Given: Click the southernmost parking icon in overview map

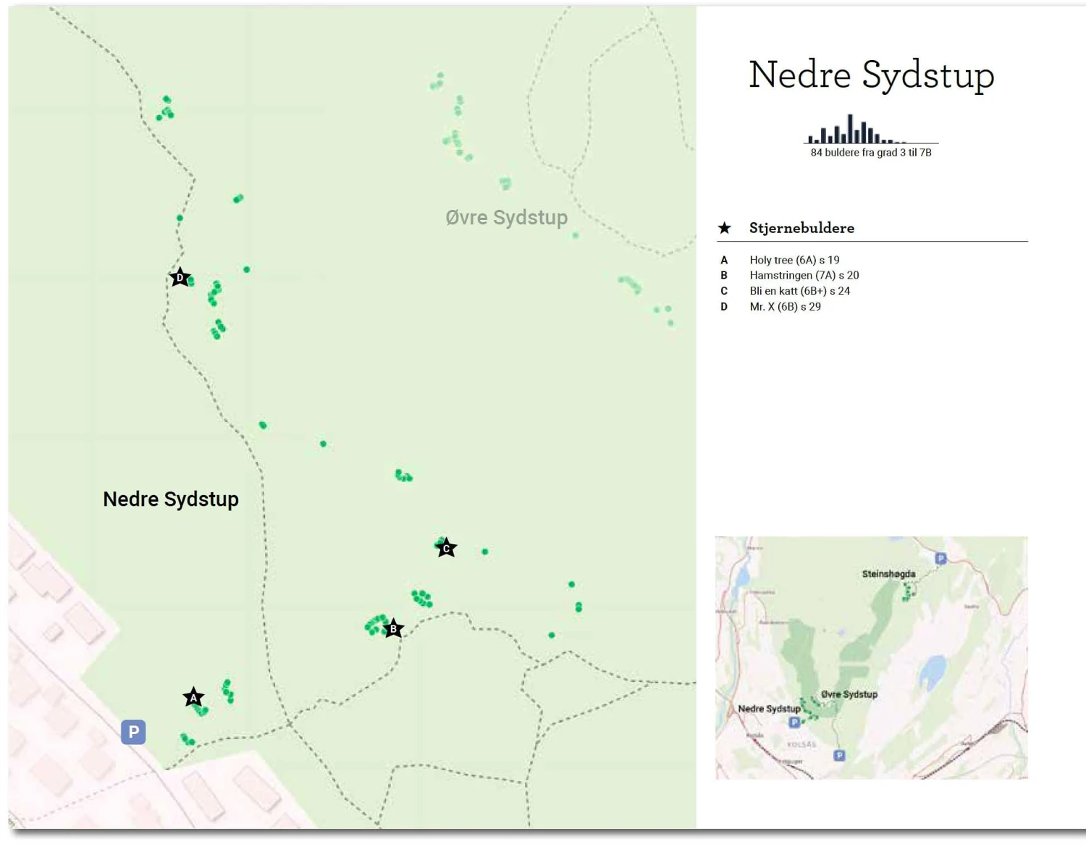Looking at the screenshot, I should coord(839,755).
